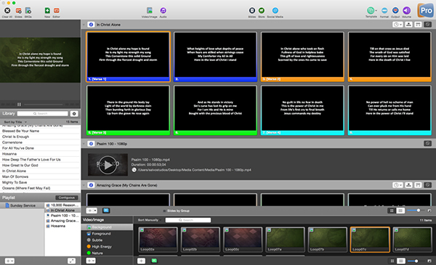Select Sunday Service playlist
Image resolution: width=436 pixels, height=265 pixels.
[x=23, y=205]
